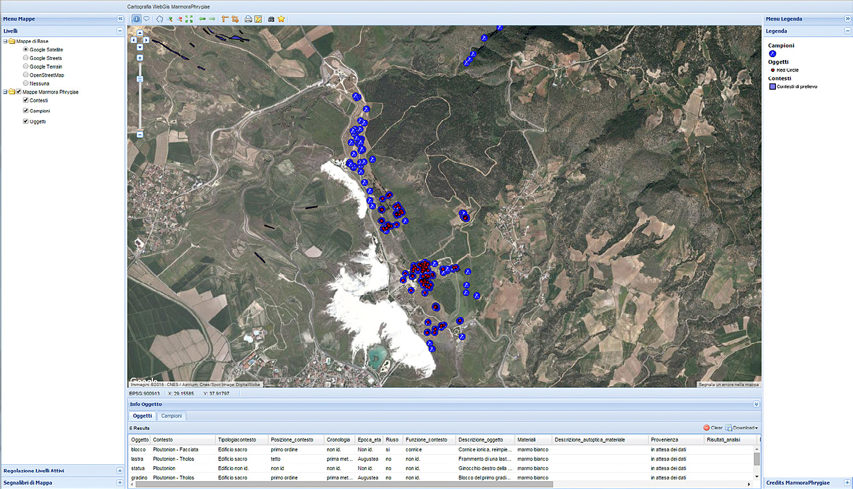Screen dimensions: 853x489
Task: Click the star bookmark icon
Action: pyautogui.click(x=281, y=19)
